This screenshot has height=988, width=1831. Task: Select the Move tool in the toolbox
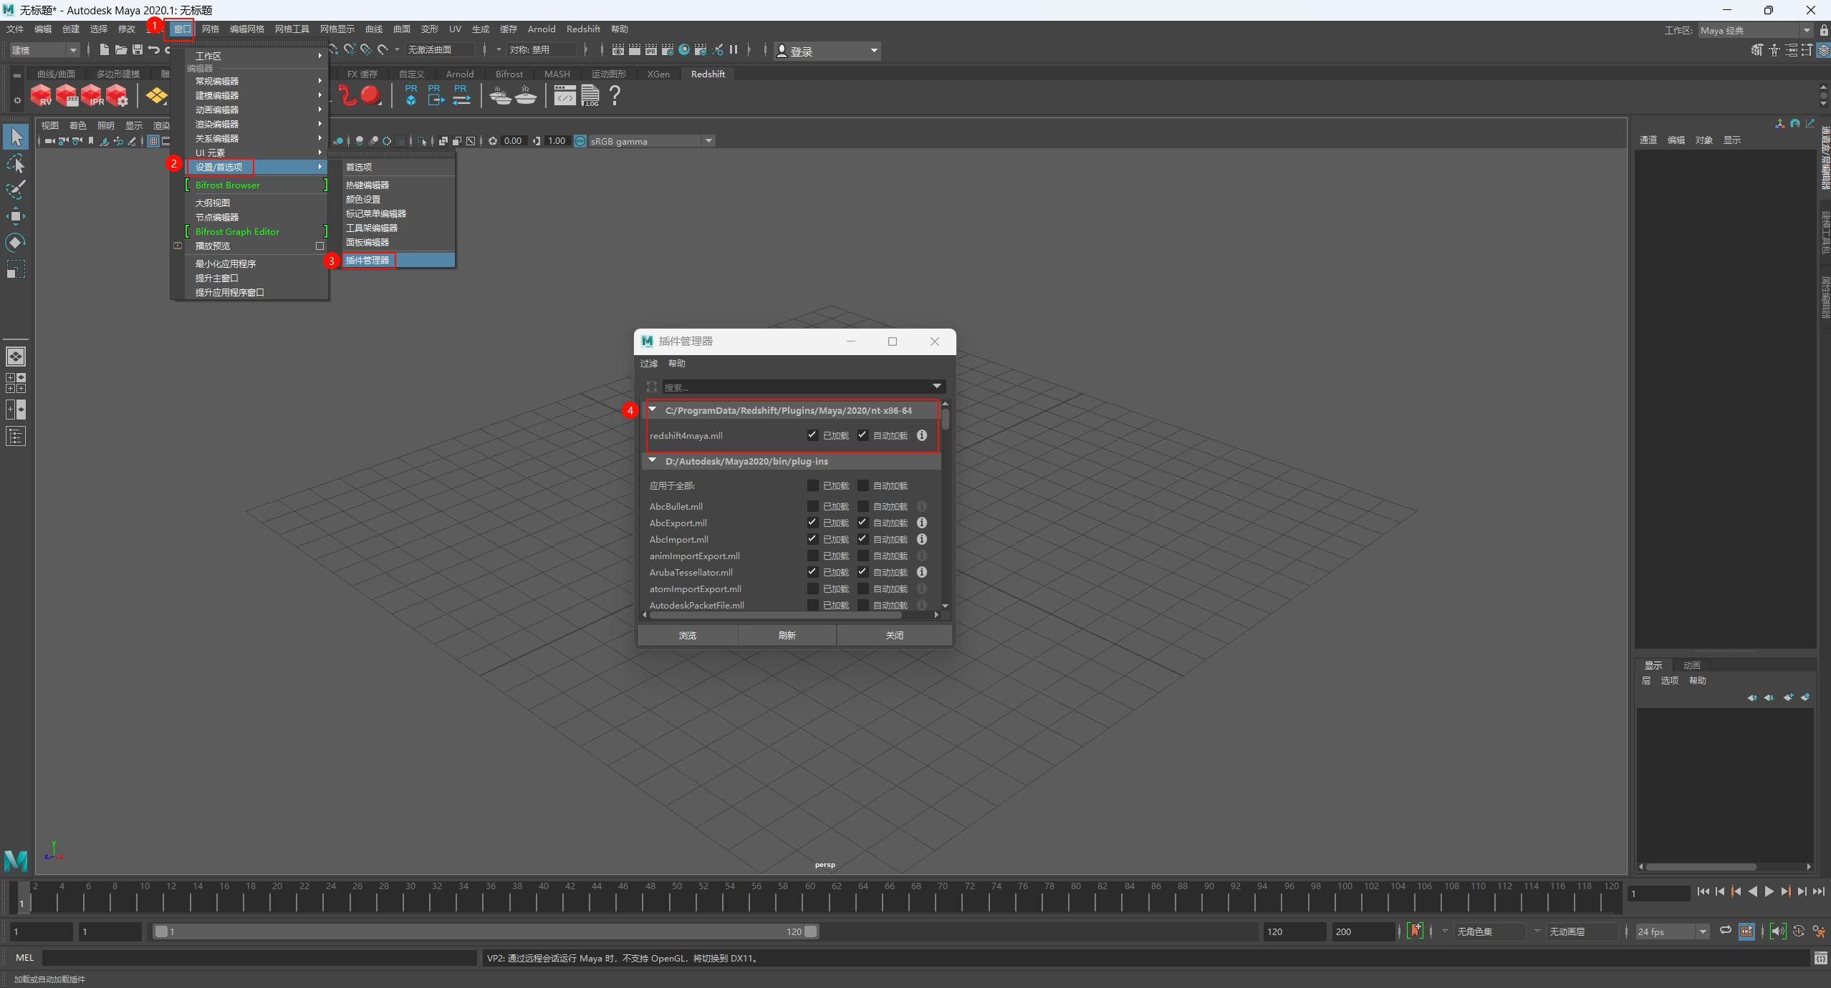click(x=16, y=215)
